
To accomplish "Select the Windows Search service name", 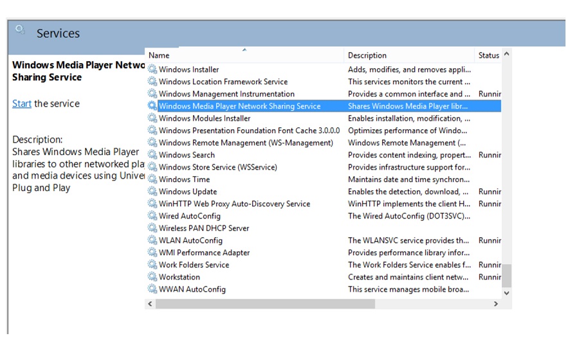I will point(187,155).
